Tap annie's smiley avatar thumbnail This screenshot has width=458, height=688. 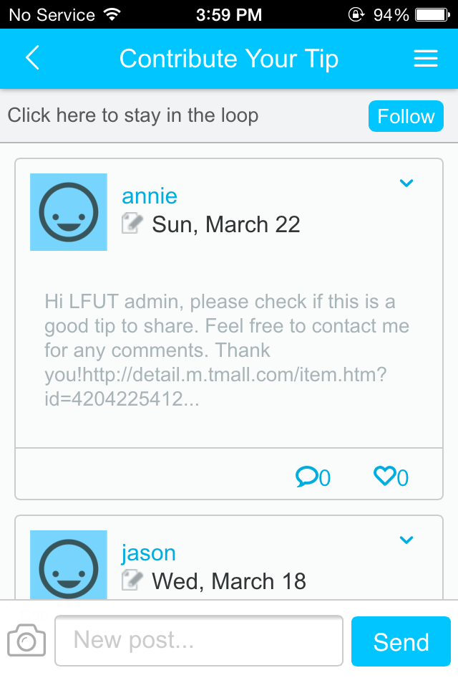(x=69, y=212)
